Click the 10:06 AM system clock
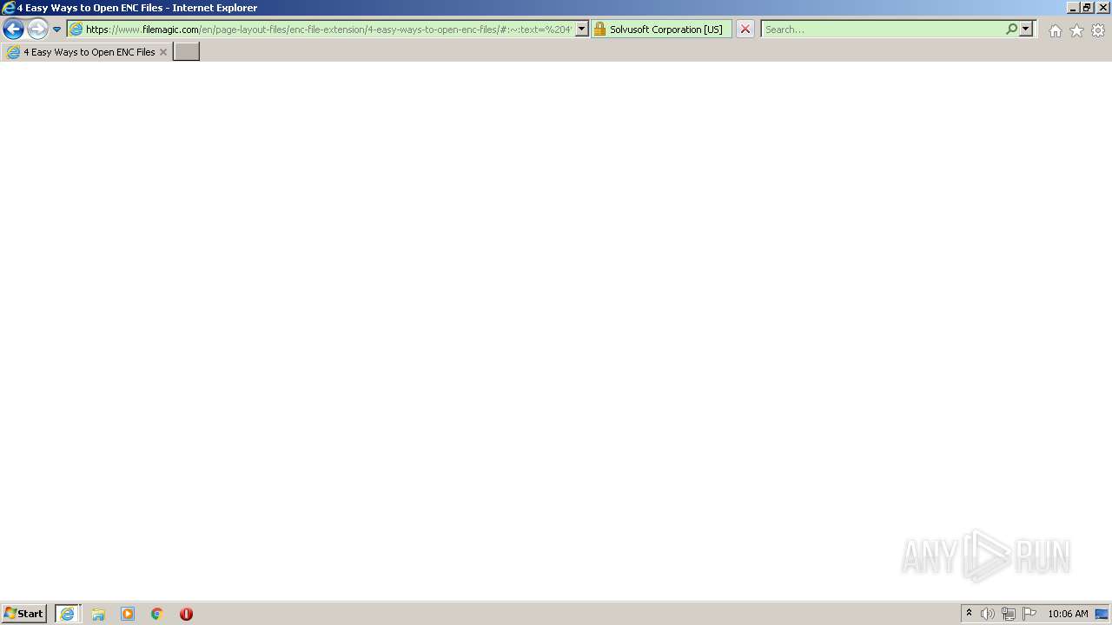1112x625 pixels. (1068, 614)
